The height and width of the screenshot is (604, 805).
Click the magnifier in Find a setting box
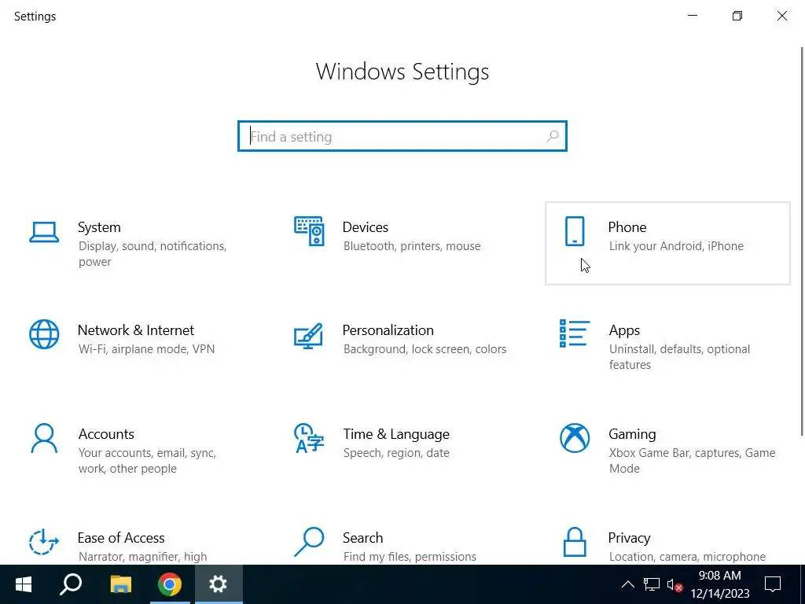[553, 136]
